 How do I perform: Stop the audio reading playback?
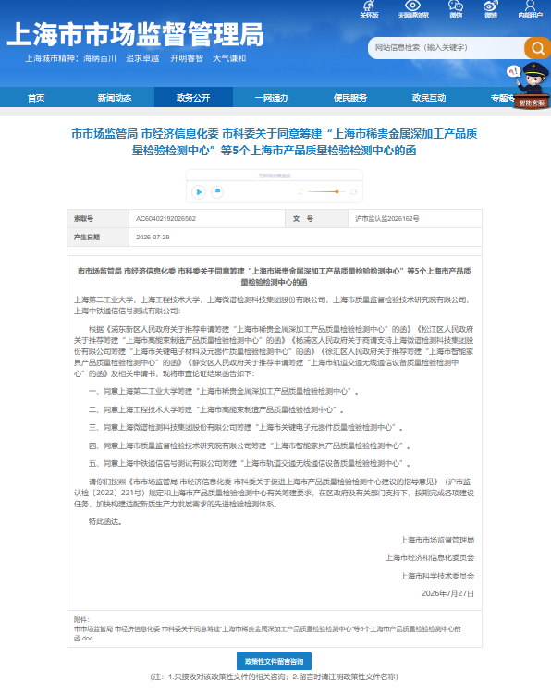point(217,191)
